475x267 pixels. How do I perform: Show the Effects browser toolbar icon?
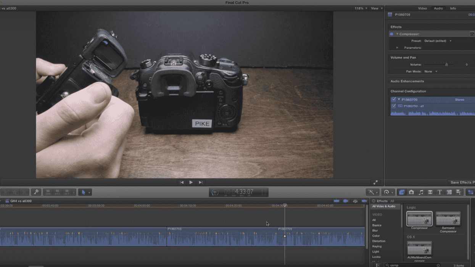(401, 192)
